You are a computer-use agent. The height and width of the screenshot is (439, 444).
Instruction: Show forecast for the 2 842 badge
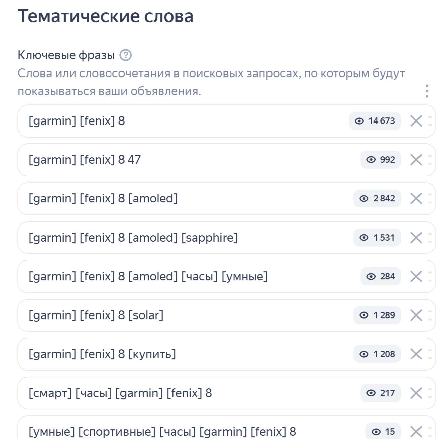coord(377,199)
